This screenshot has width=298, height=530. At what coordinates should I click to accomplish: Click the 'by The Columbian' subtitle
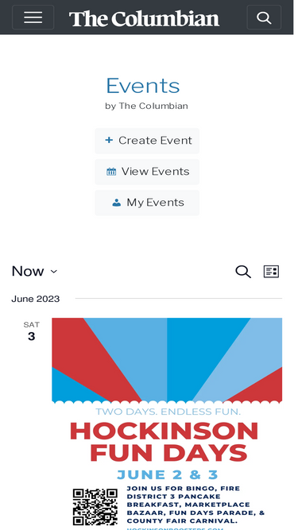coord(146,106)
